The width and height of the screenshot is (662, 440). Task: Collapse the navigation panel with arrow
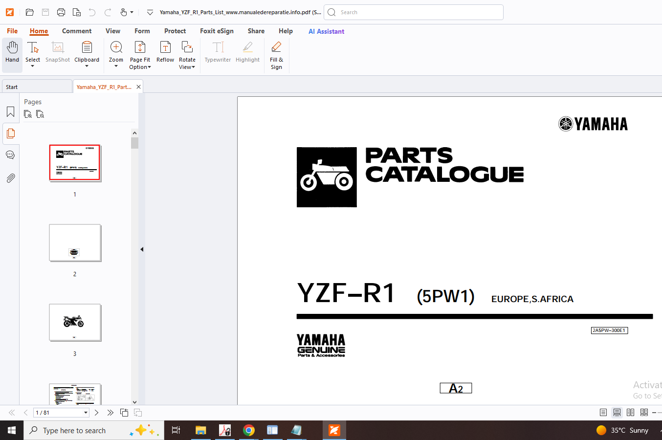pos(142,249)
